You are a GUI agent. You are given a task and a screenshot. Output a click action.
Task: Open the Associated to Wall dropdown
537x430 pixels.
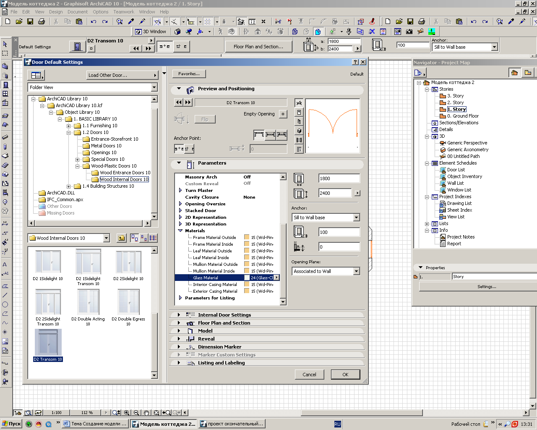(356, 271)
